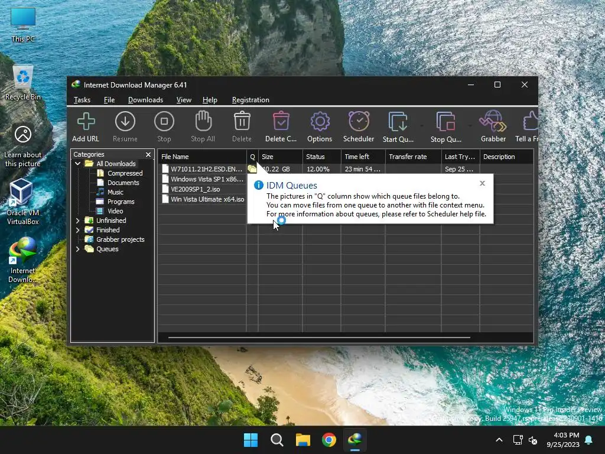605x454 pixels.
Task: Show hidden system tray icons
Action: coord(499,440)
